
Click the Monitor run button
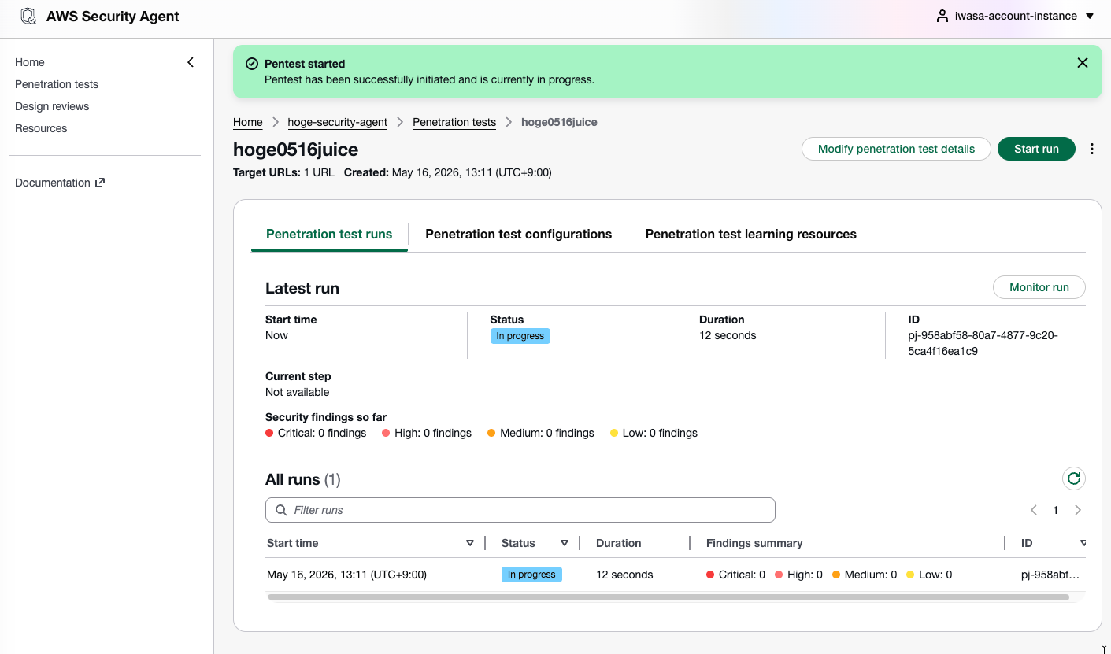(1039, 287)
